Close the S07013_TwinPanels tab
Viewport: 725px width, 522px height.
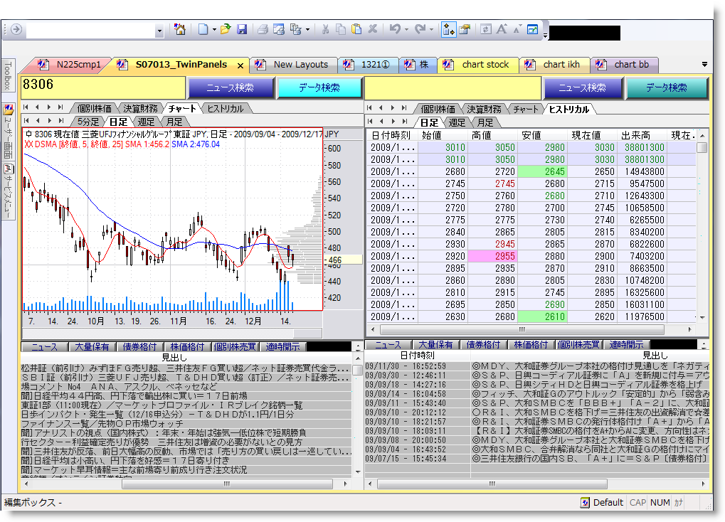[x=240, y=65]
